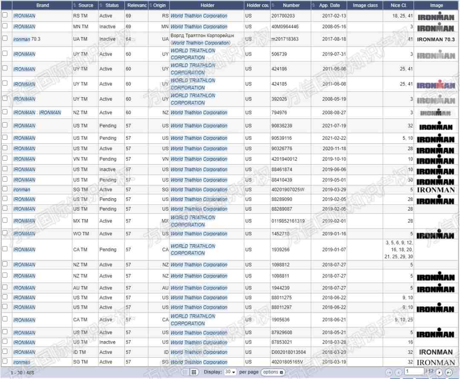460x379 pixels.
Task: Tick the checkbox for trademark 40M0964446
Action: (5, 26)
